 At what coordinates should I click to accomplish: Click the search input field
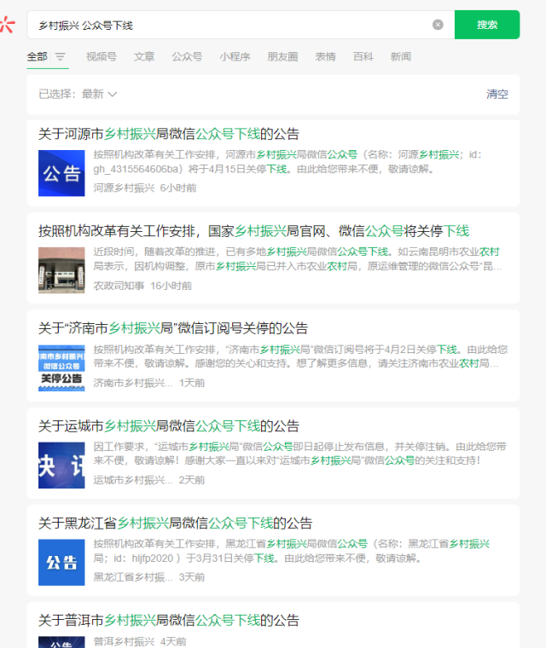tap(230, 26)
